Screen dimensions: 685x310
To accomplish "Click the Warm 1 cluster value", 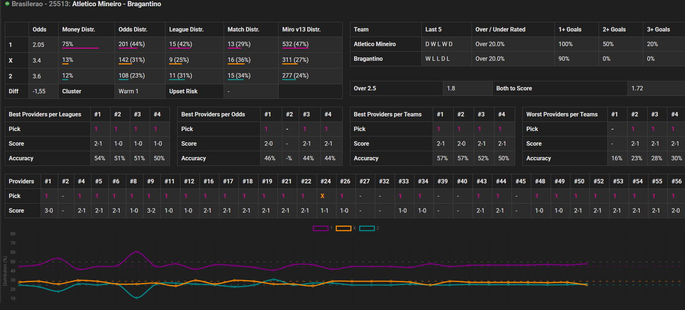I will [x=129, y=91].
